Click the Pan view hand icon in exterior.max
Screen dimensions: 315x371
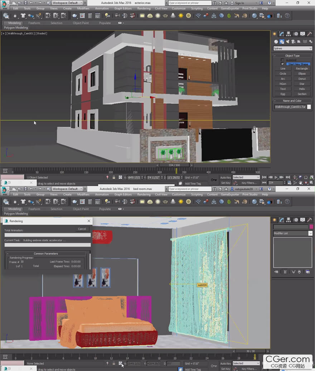click(300, 183)
